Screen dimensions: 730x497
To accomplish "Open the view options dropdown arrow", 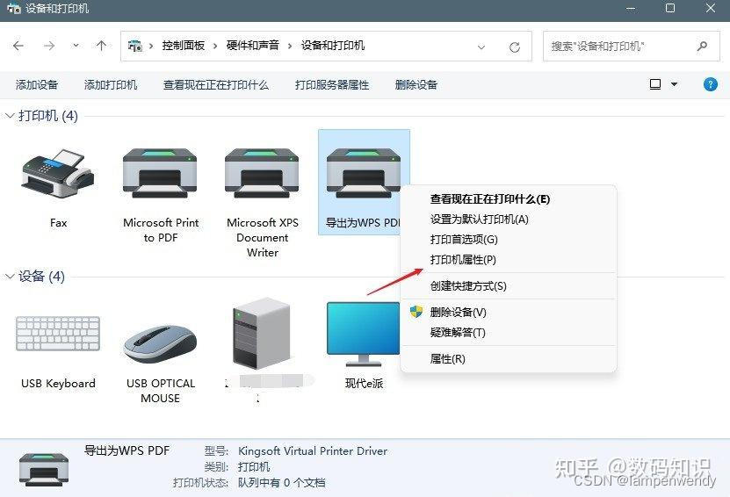I will pos(674,84).
